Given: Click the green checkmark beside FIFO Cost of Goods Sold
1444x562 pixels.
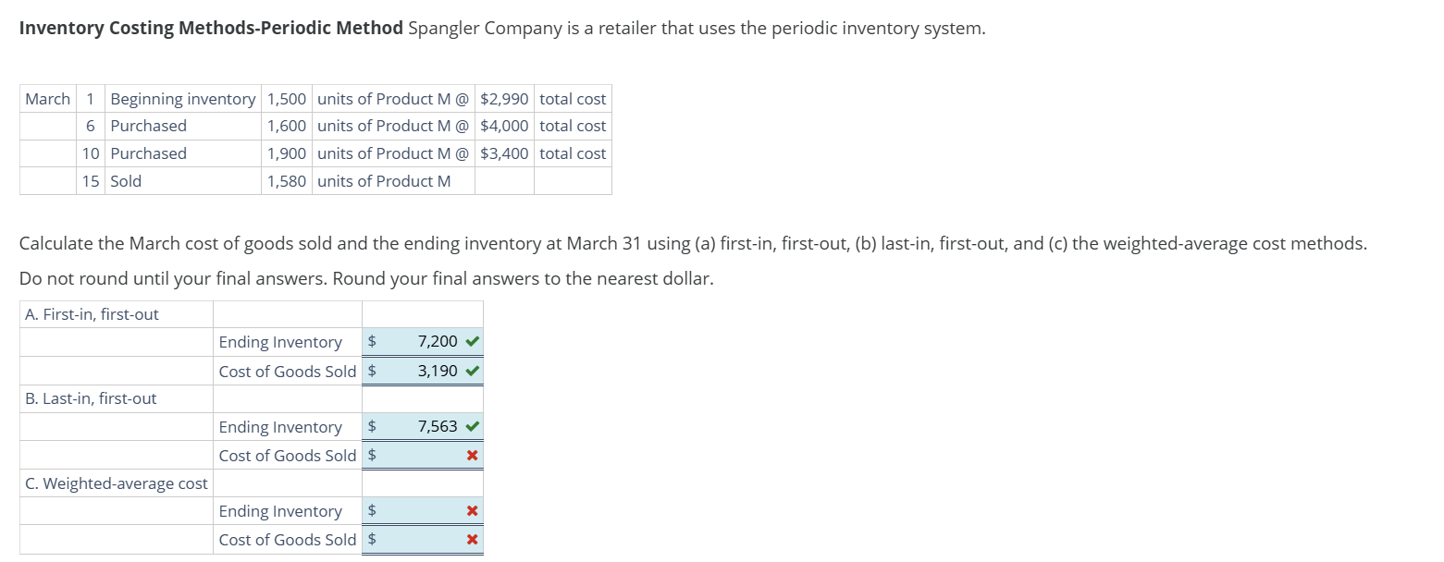Looking at the screenshot, I should (x=473, y=371).
